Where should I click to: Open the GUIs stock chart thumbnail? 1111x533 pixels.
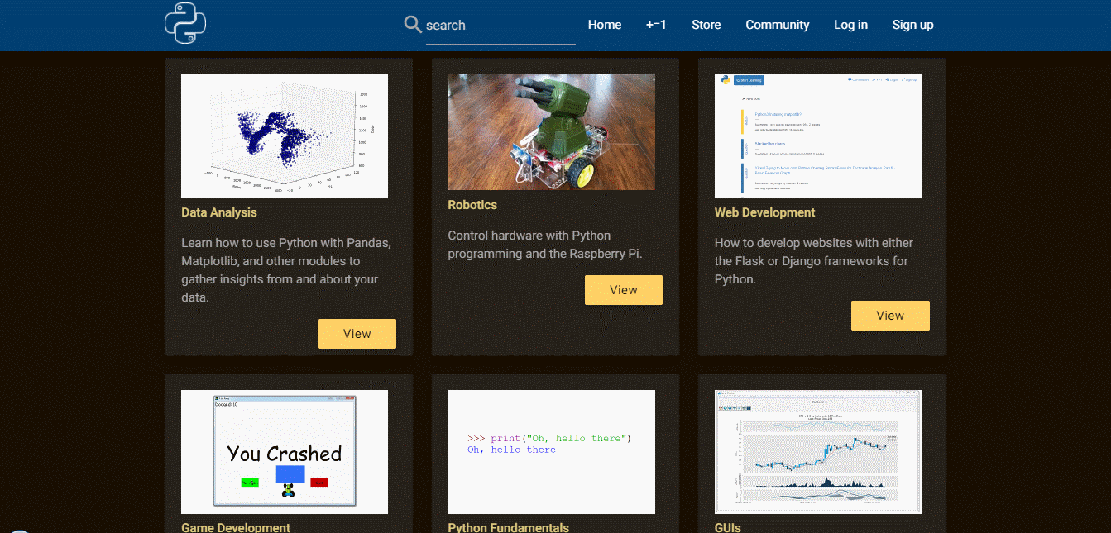[818, 452]
